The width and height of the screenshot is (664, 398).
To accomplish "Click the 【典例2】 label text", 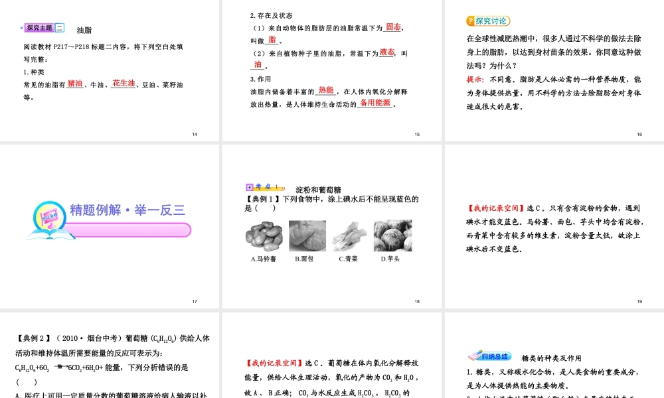I will [33, 338].
